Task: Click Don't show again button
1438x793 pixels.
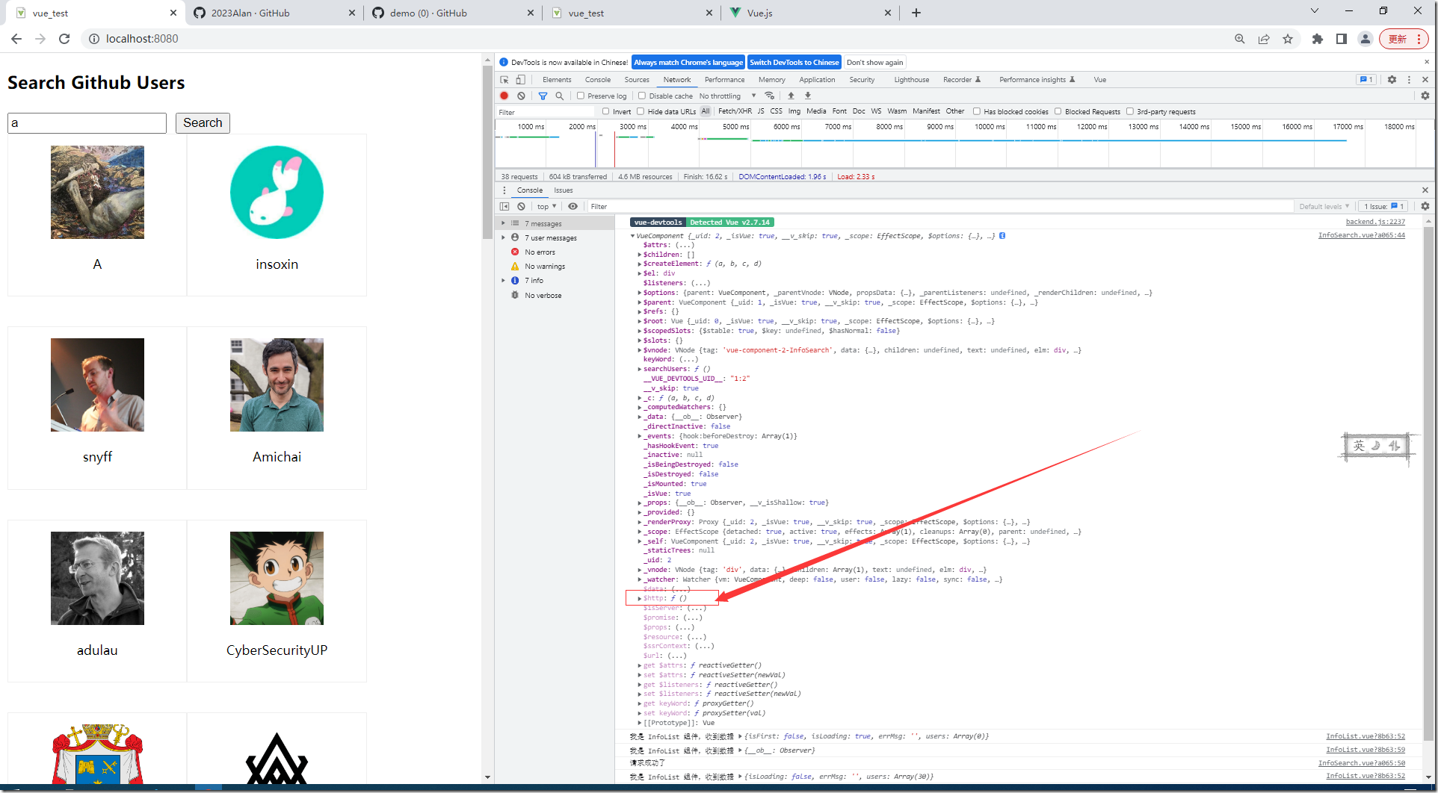Action: (x=874, y=63)
